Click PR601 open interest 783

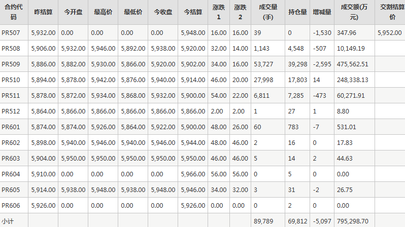click(x=293, y=127)
